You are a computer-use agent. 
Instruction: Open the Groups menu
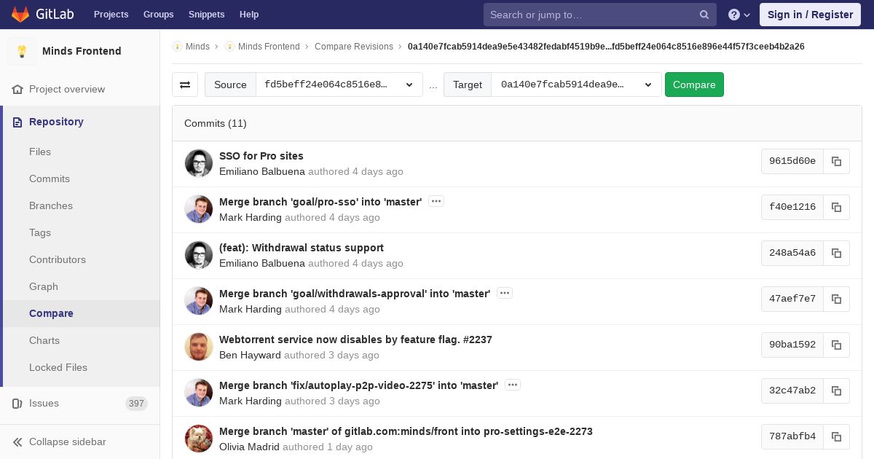[x=158, y=15]
